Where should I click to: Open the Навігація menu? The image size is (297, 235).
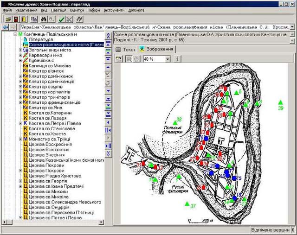[x=58, y=10]
